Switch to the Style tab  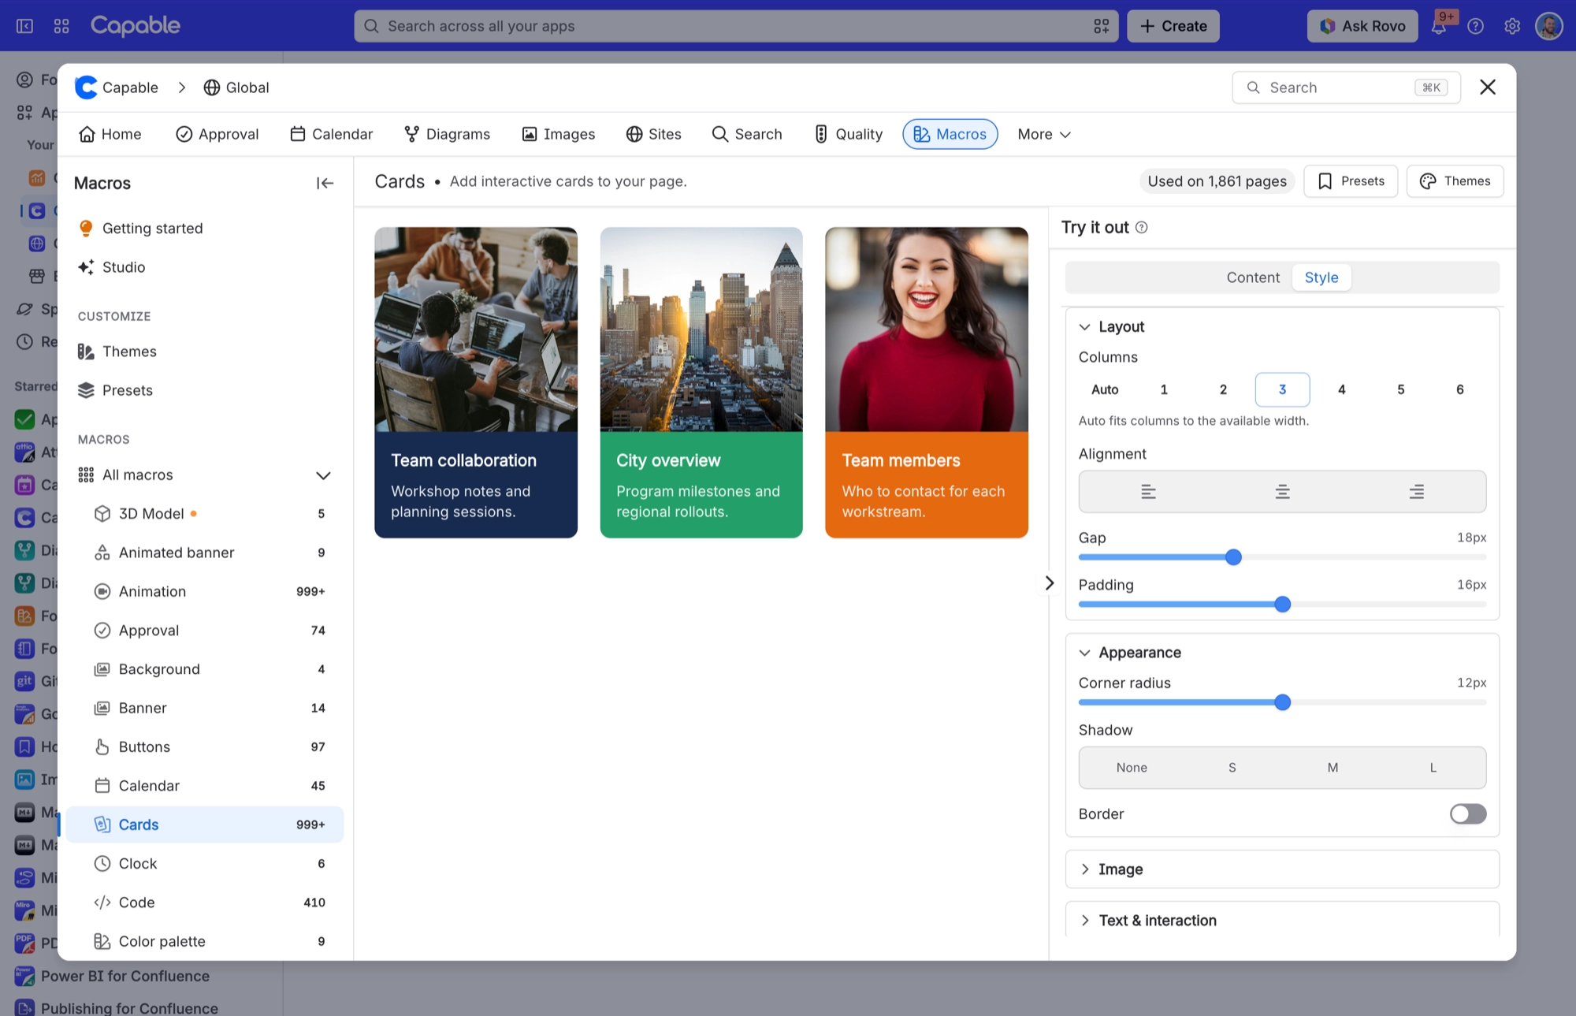[1321, 277]
